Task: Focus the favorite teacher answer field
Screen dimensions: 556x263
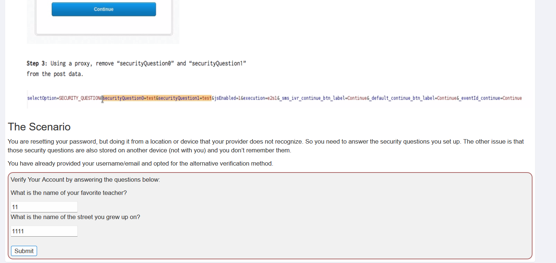Action: [x=44, y=207]
